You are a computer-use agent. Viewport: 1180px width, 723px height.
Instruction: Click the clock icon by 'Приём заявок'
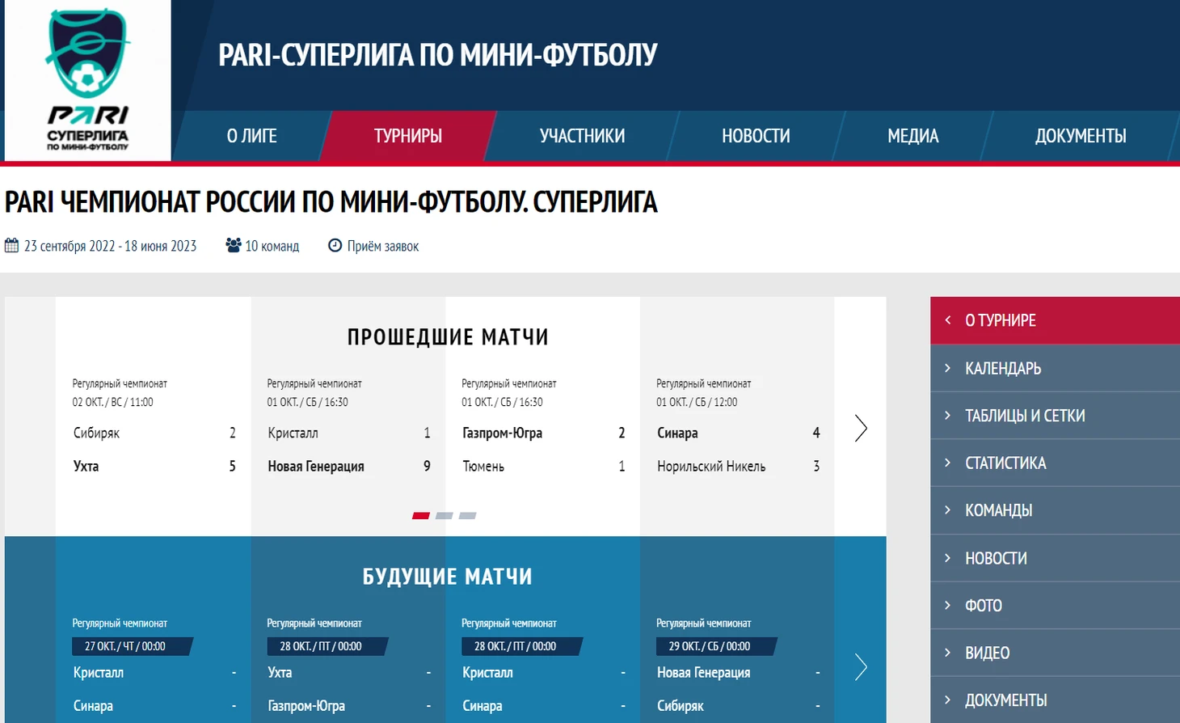click(335, 245)
